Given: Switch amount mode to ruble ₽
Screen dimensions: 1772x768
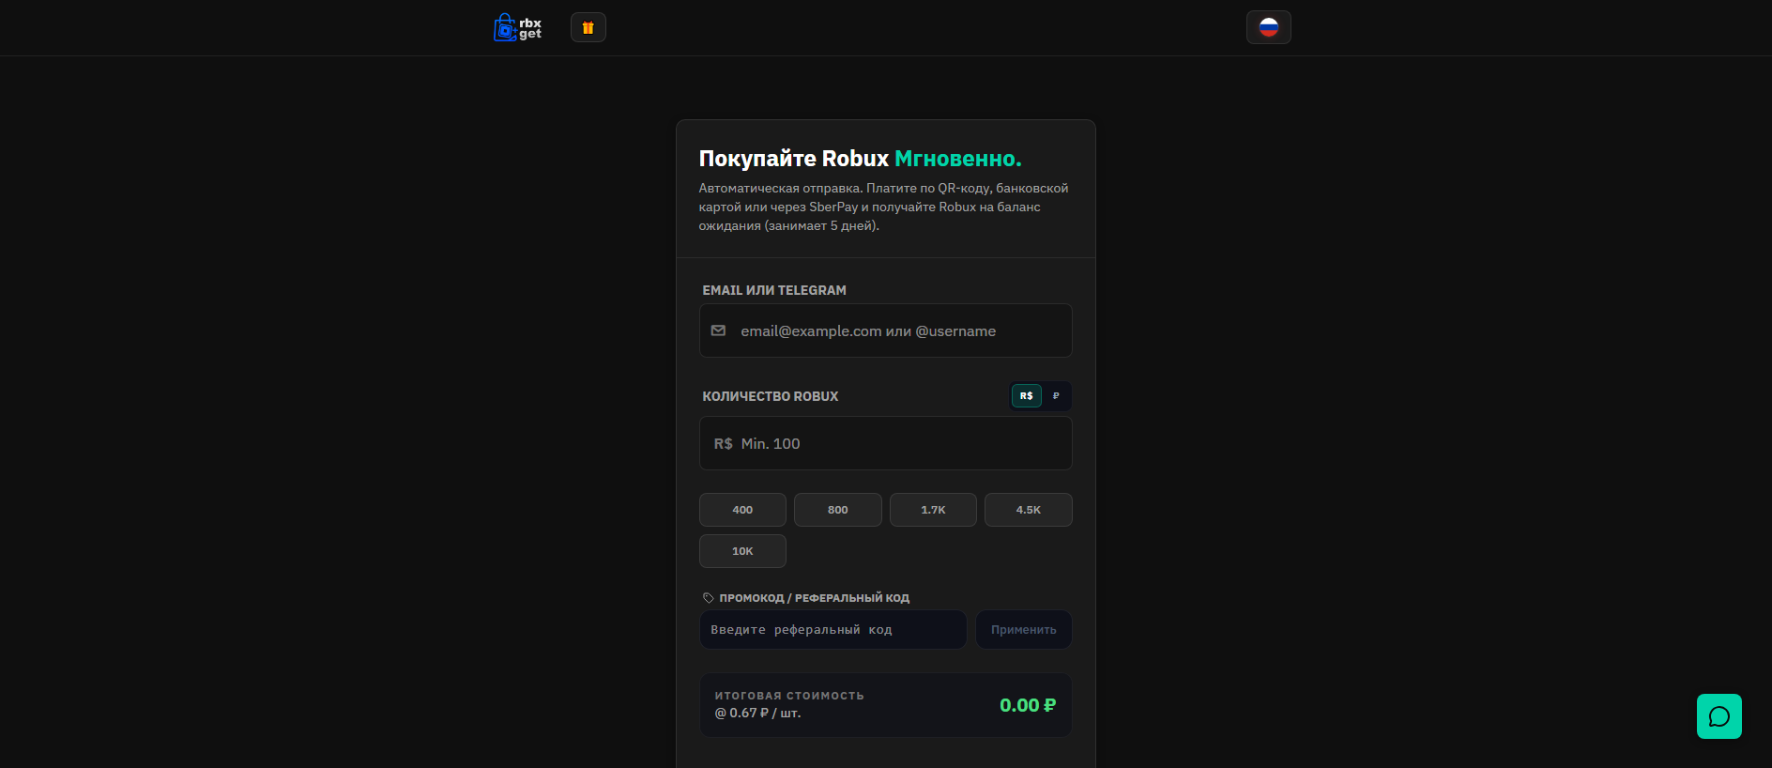Looking at the screenshot, I should click(1056, 396).
